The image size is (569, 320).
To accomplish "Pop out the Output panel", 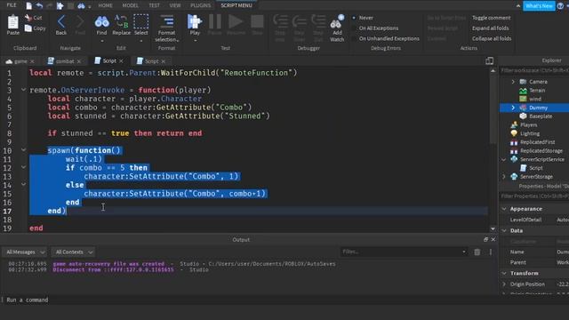I will (x=486, y=239).
